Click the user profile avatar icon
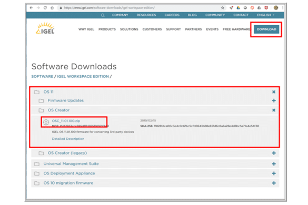Screen dimensions: 308x205 coord(276,8)
